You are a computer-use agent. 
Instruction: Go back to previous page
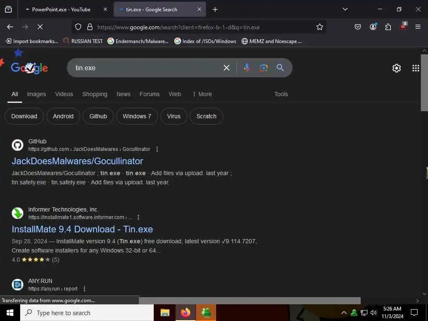[10, 27]
